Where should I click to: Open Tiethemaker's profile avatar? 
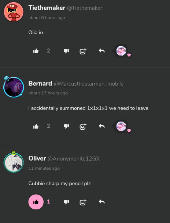coord(14,12)
